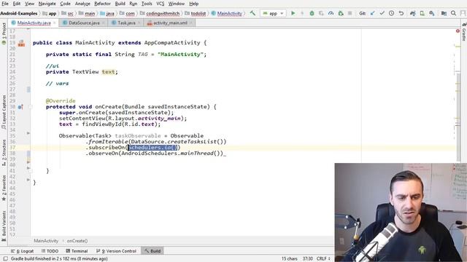Start debugging with the green bug icon
This screenshot has width=467, height=262.
coord(312,13)
